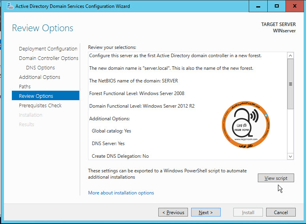This screenshot has width=306, height=224.
Task: Click the Next button
Action: click(206, 212)
